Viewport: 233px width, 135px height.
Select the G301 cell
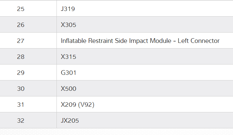[x=69, y=72]
